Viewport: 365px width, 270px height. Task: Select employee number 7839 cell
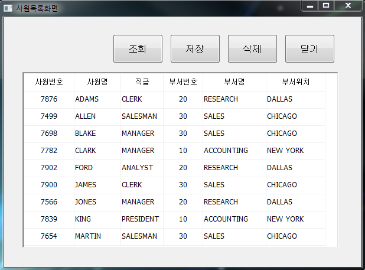[x=49, y=219]
